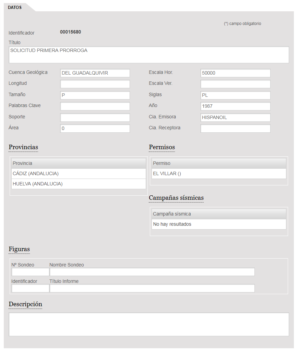
Task: Click the Año field with 1987
Action: pyautogui.click(x=235, y=106)
